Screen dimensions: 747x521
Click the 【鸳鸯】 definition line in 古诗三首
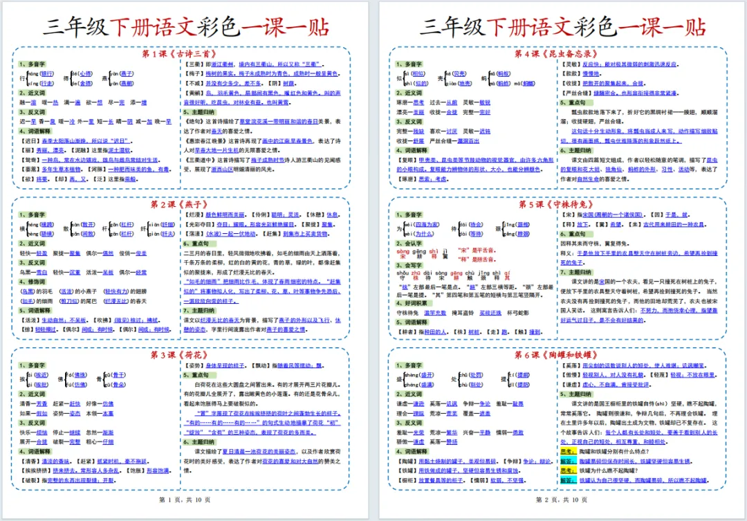(x=89, y=160)
